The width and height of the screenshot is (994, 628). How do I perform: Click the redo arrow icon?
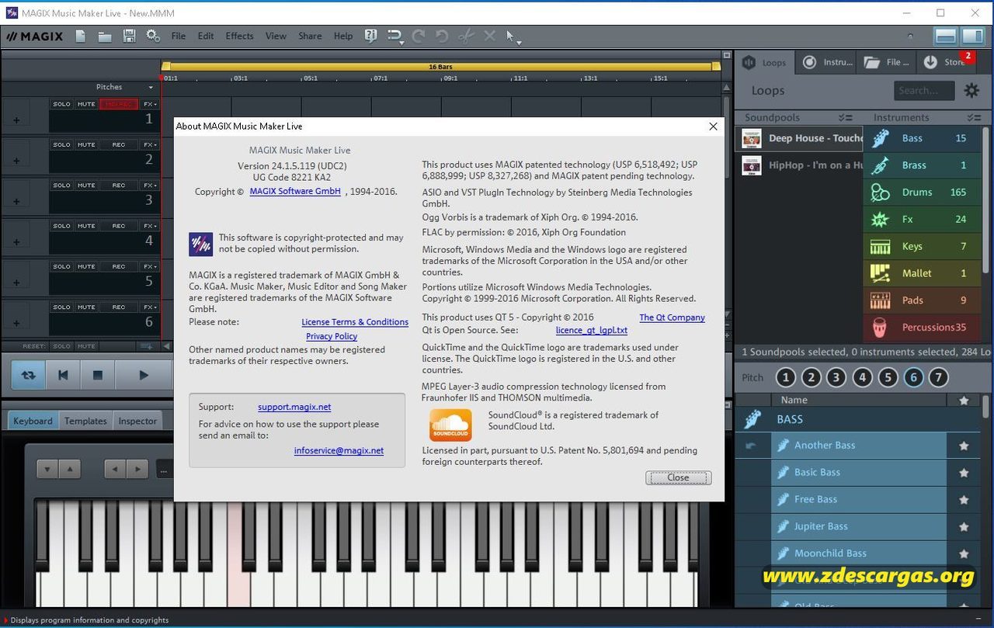pos(419,36)
